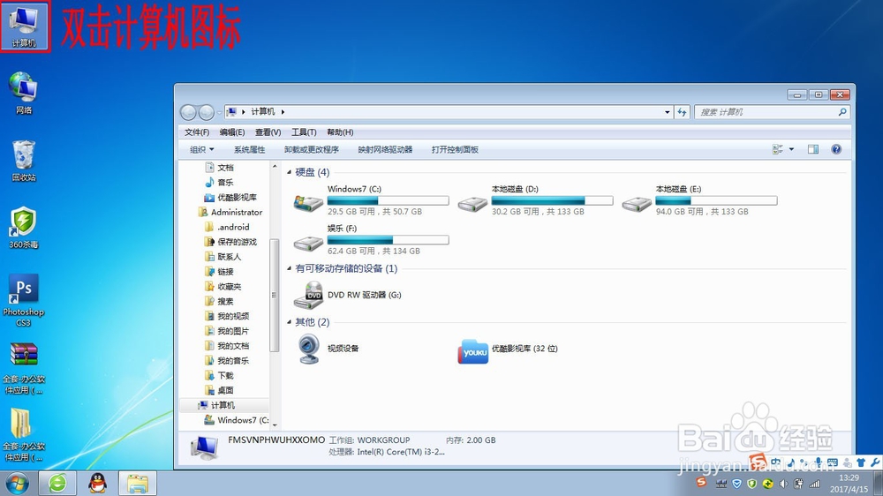This screenshot has height=496, width=883.
Task: Select Administrator folder in tree
Action: tap(230, 212)
